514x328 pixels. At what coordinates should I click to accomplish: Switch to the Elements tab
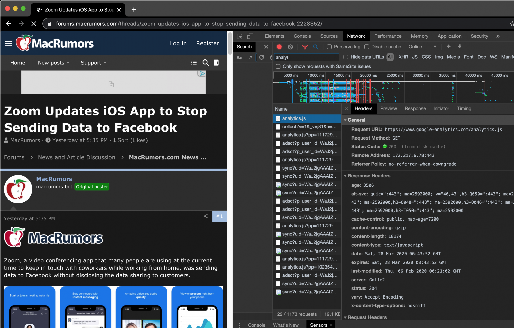pyautogui.click(x=274, y=36)
